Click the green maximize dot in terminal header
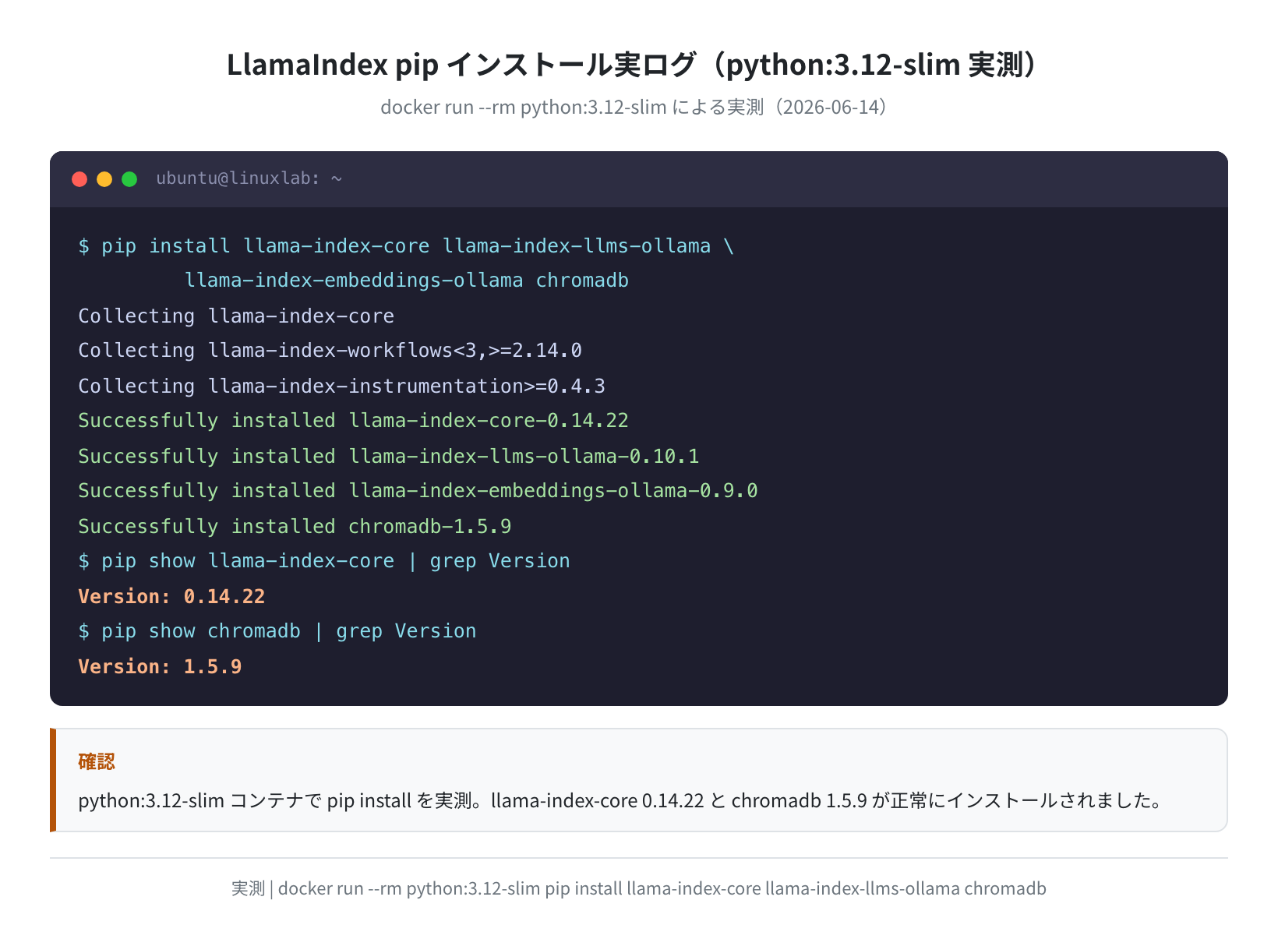1278x932 pixels. coord(129,179)
